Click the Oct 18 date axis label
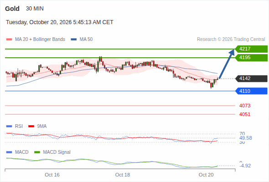 pos(123,175)
